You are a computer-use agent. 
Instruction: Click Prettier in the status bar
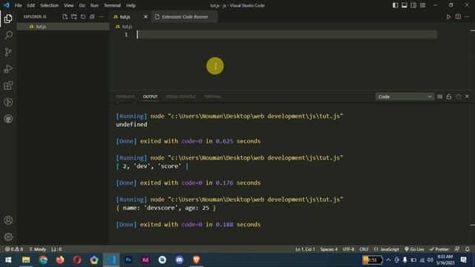click(439, 249)
